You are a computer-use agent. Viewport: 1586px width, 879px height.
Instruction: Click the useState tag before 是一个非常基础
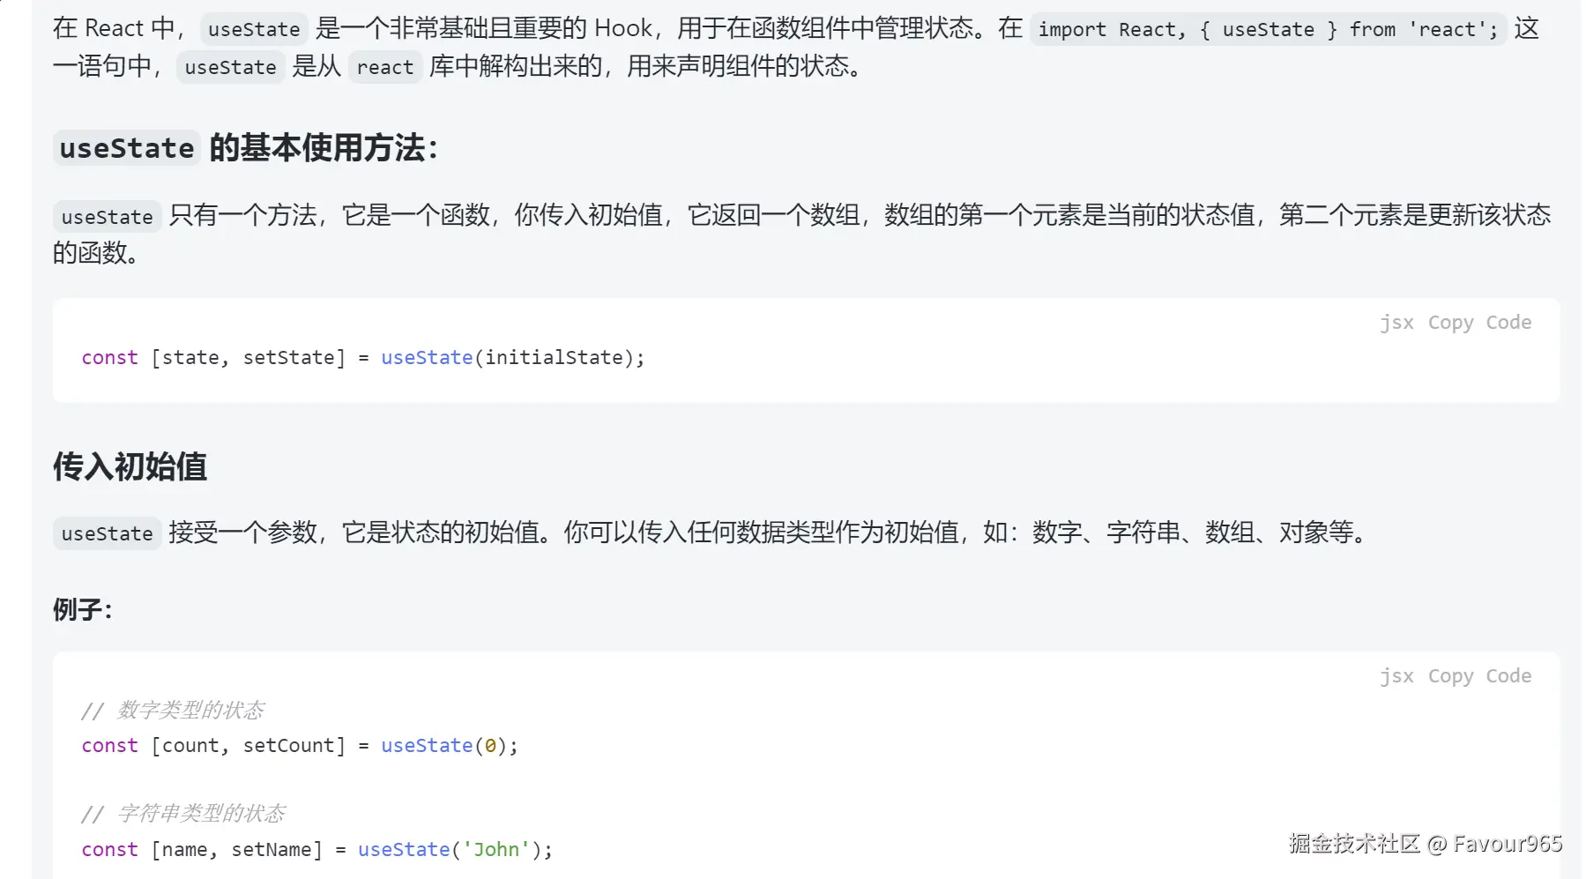[254, 29]
